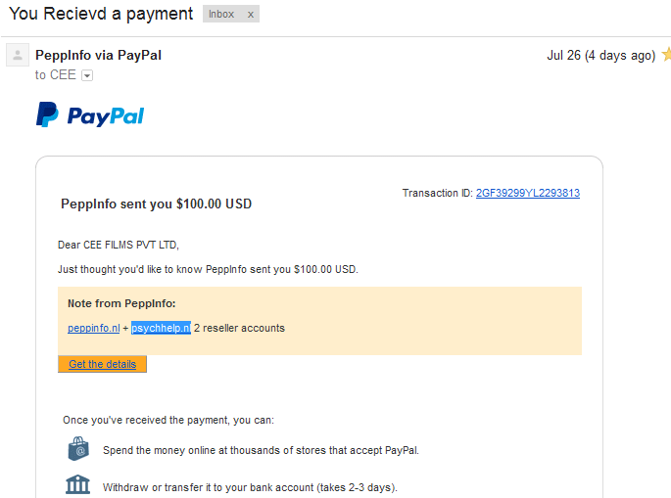The height and width of the screenshot is (498, 671).
Task: Click the Note from PeppInfo heading
Action: click(x=121, y=303)
